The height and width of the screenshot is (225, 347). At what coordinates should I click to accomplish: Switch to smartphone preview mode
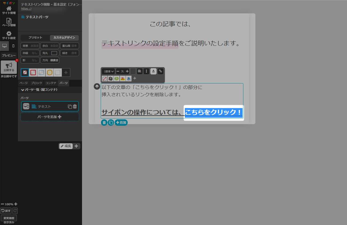click(x=13, y=46)
